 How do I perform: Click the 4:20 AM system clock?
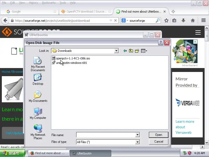tap(199, 153)
